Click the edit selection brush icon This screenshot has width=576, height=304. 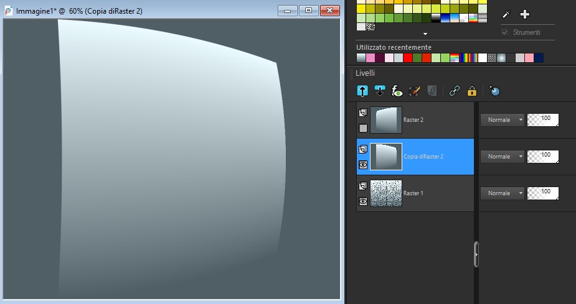point(414,91)
